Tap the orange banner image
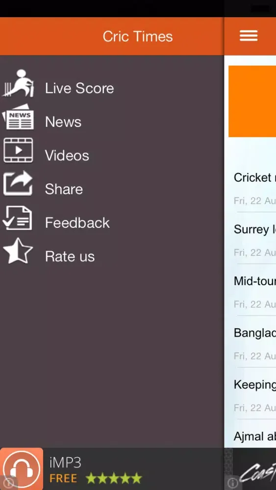Viewport: 276px width, 490px height. [x=252, y=101]
